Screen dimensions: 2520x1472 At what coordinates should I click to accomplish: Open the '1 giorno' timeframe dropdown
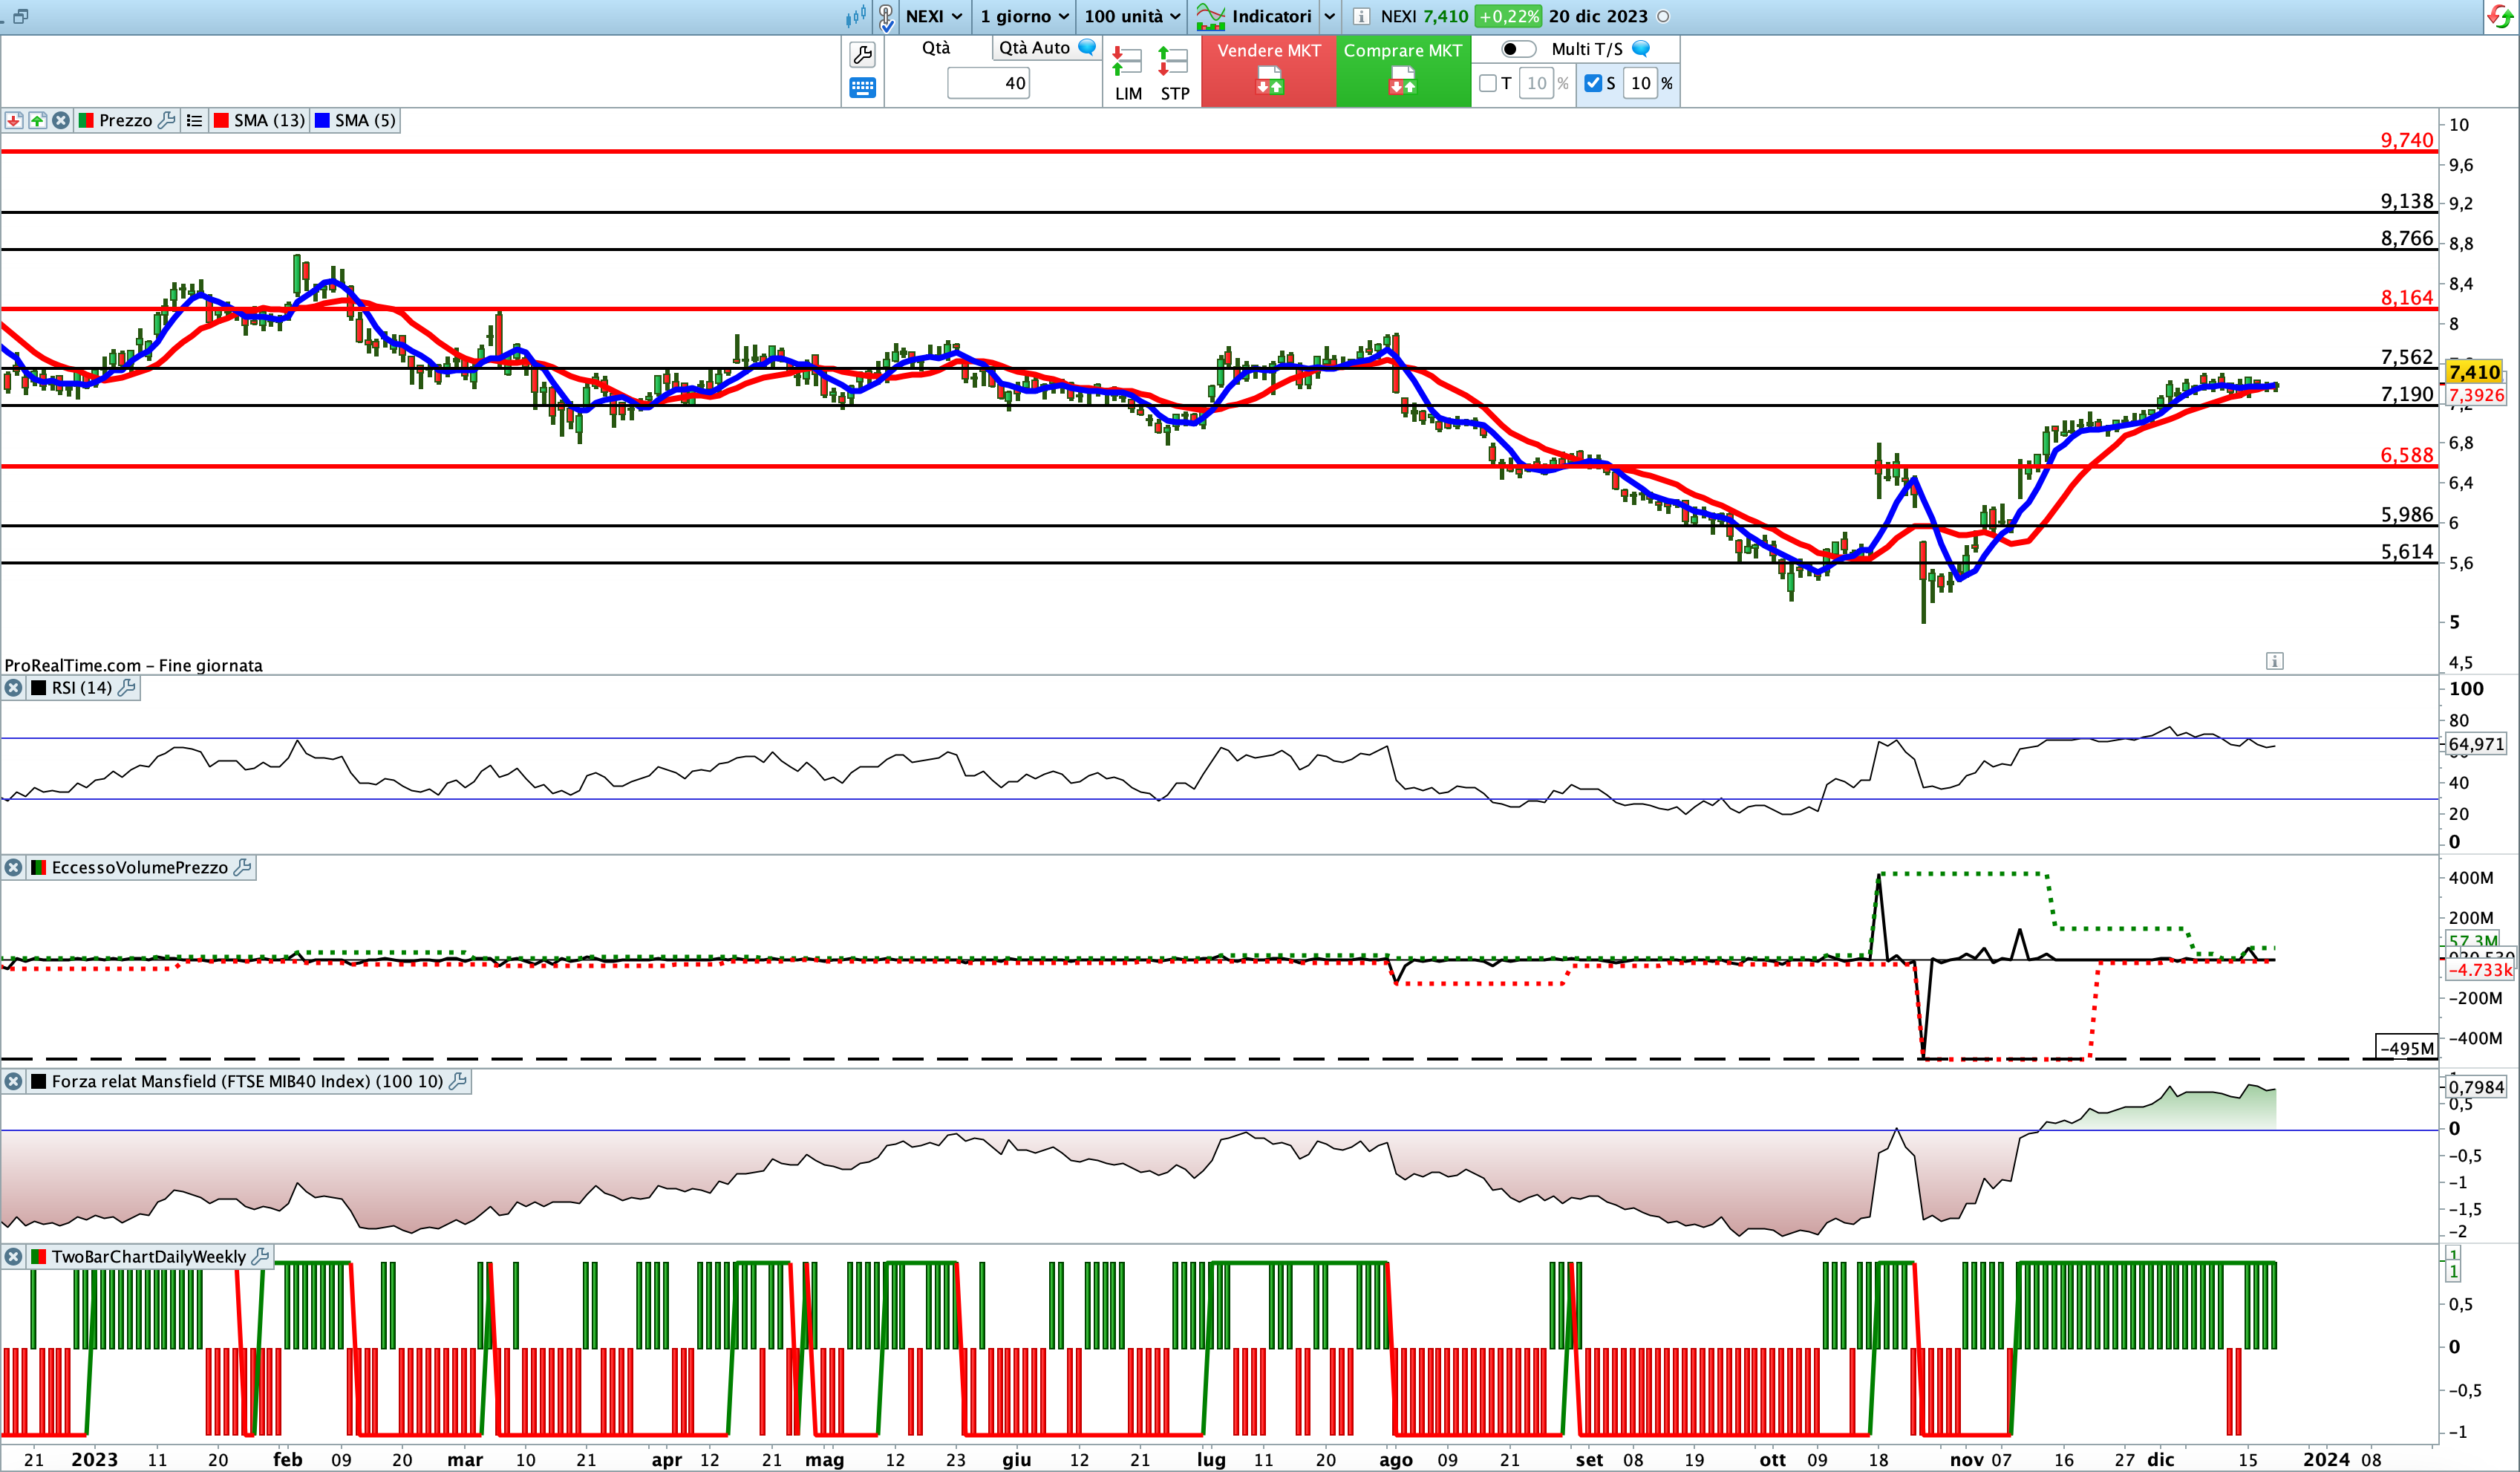coord(1025,16)
